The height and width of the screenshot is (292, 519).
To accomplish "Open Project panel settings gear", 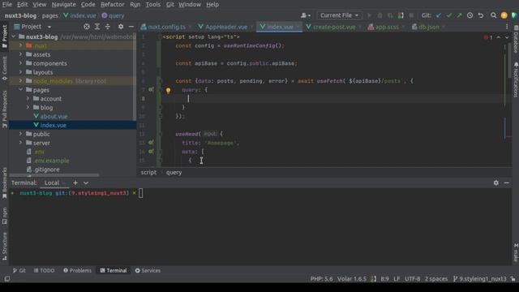I will [x=121, y=27].
